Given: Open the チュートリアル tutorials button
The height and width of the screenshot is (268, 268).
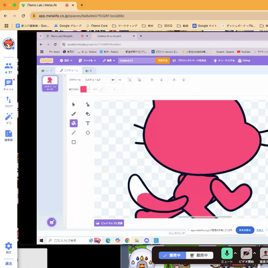Looking at the screenshot, I should point(224,60).
